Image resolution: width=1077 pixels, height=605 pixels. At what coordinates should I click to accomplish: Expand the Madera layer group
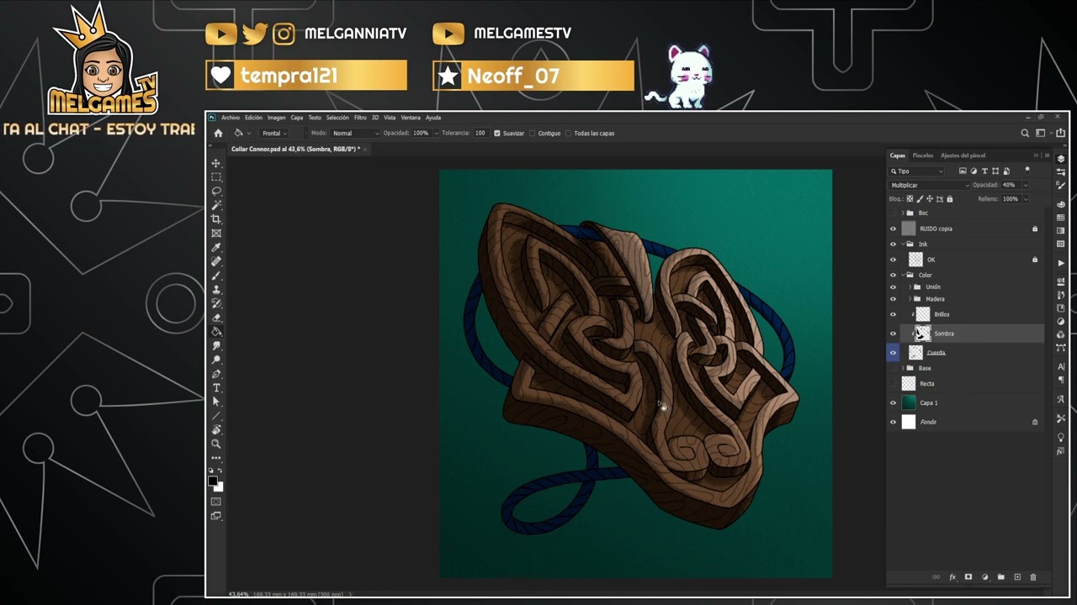click(910, 299)
